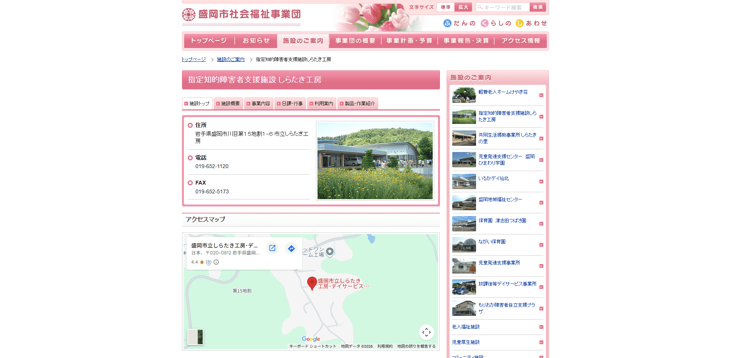Click the ながい保育園 thumbnail image
Viewport: 731px width, 358px height.
(464, 245)
